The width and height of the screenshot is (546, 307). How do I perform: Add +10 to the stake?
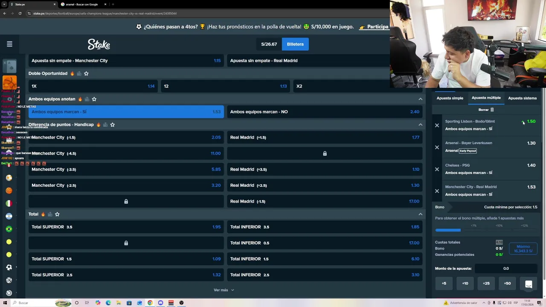(x=465, y=283)
